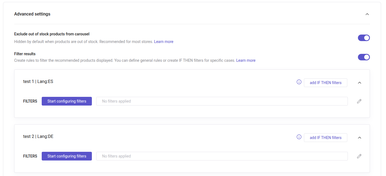Image resolution: width=386 pixels, height=176 pixels.
Task: Click the Advanced settings heading
Action: [x=32, y=14]
